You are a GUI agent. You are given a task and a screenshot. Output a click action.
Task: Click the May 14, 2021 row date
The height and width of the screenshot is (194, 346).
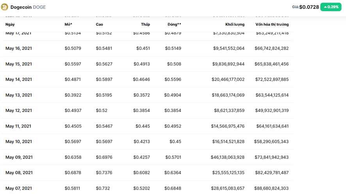[19, 80]
